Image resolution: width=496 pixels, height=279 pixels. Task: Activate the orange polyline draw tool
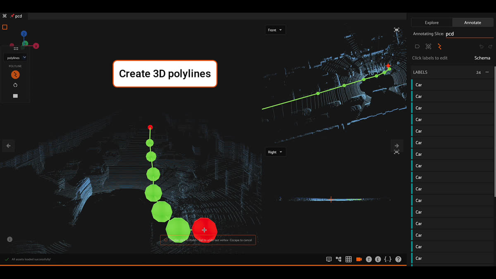pos(15,75)
